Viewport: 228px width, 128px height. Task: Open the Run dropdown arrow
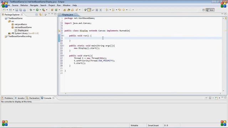pos(40,10)
